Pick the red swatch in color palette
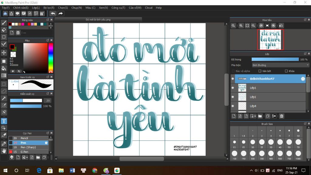This screenshot has height=175, width=311. tap(29, 24)
